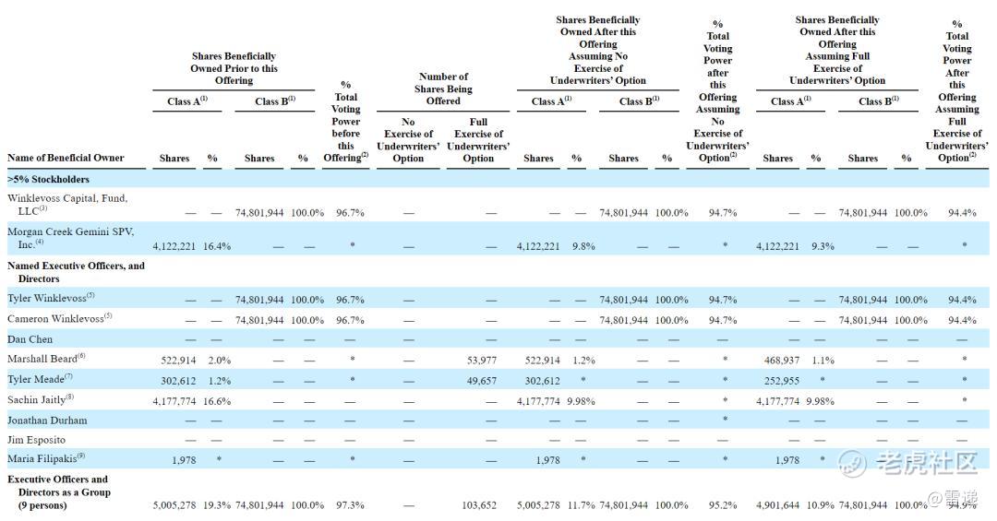Click the Number of Shares Being Offered header
The image size is (997, 521).
[x=443, y=89]
